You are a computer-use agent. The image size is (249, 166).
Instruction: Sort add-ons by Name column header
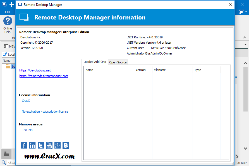[109, 70]
